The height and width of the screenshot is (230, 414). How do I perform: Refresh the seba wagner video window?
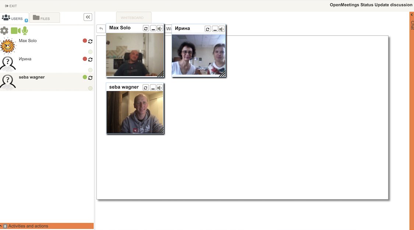click(x=146, y=87)
